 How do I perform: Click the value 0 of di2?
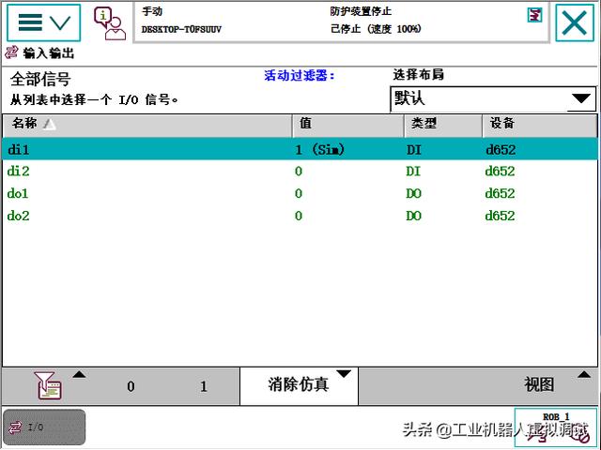click(299, 171)
